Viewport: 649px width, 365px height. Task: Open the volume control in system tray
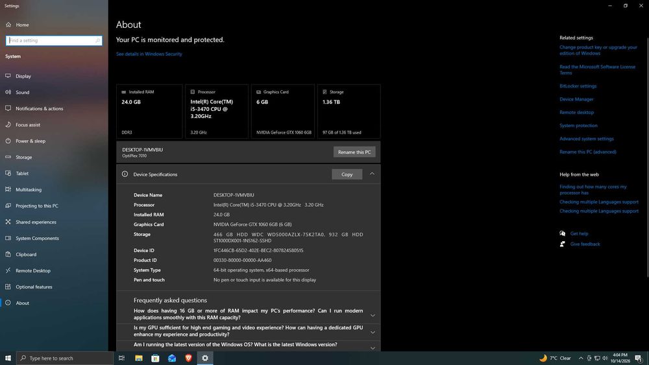pos(605,358)
